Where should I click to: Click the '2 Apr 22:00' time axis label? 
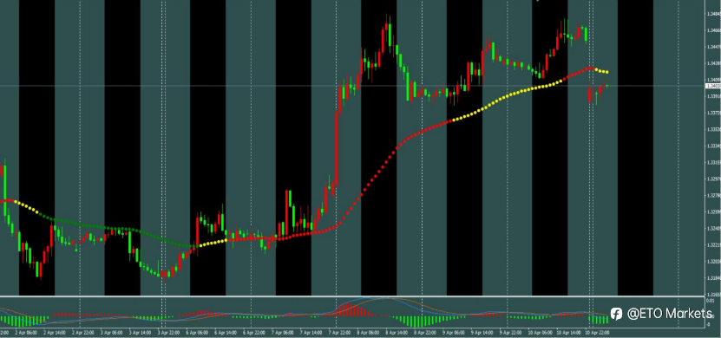pos(82,333)
